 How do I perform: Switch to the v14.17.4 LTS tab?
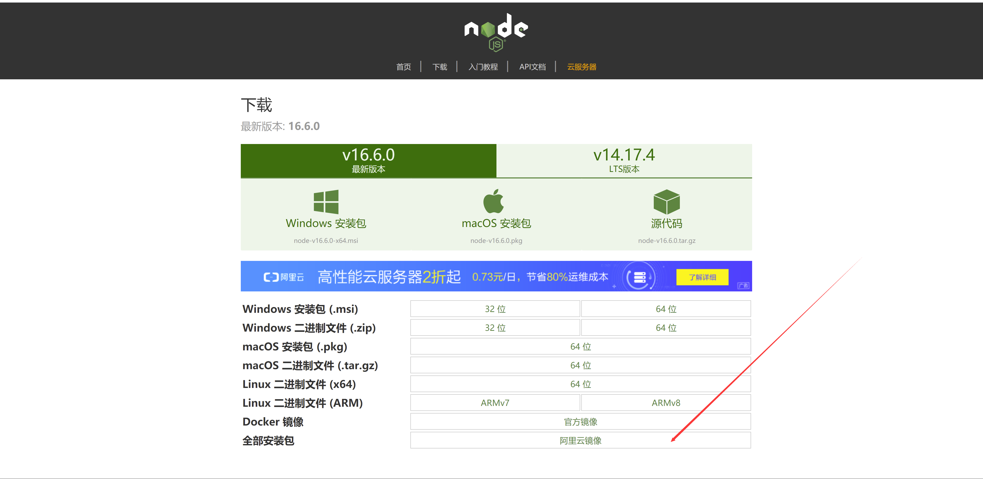coord(624,160)
